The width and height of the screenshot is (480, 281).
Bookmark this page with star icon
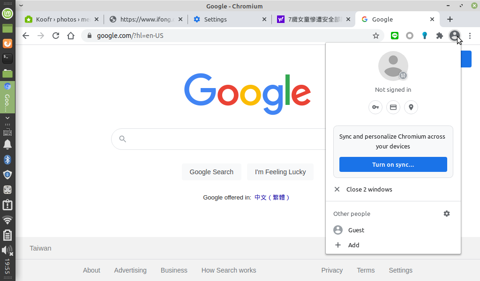coord(375,36)
